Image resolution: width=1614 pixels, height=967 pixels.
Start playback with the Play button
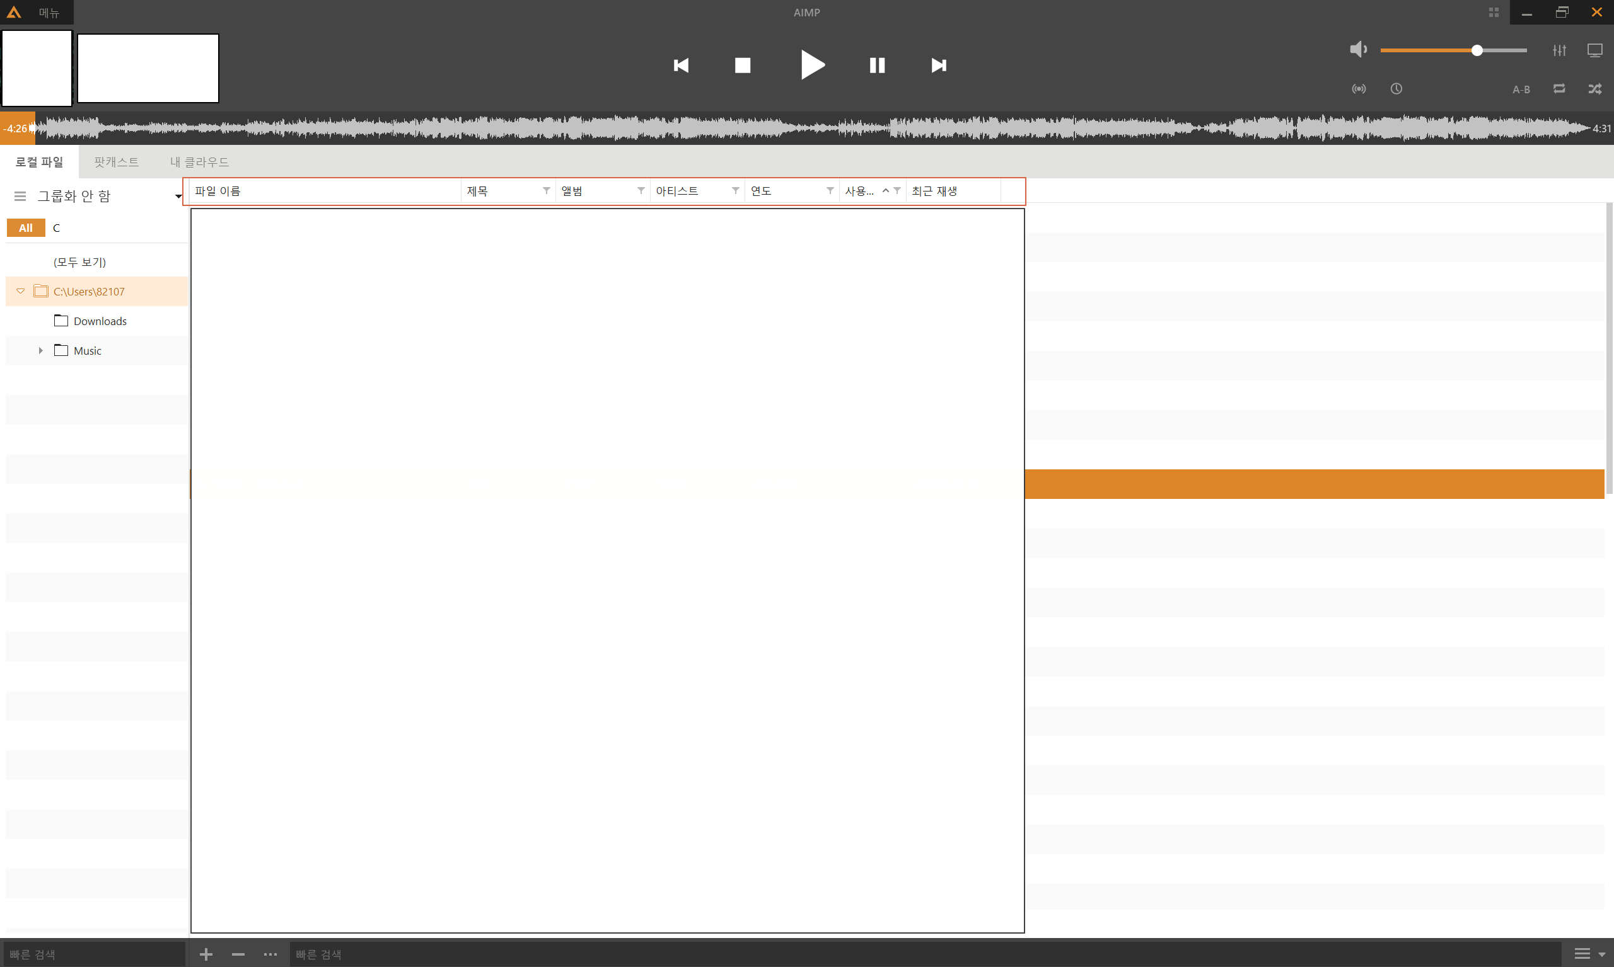point(812,64)
